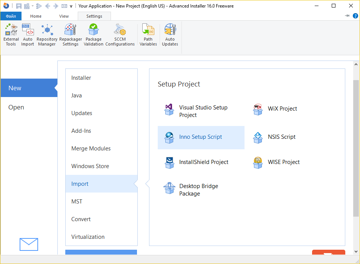The width and height of the screenshot is (360, 264).
Task: Click the orange button at bottom right
Action: [329, 252]
